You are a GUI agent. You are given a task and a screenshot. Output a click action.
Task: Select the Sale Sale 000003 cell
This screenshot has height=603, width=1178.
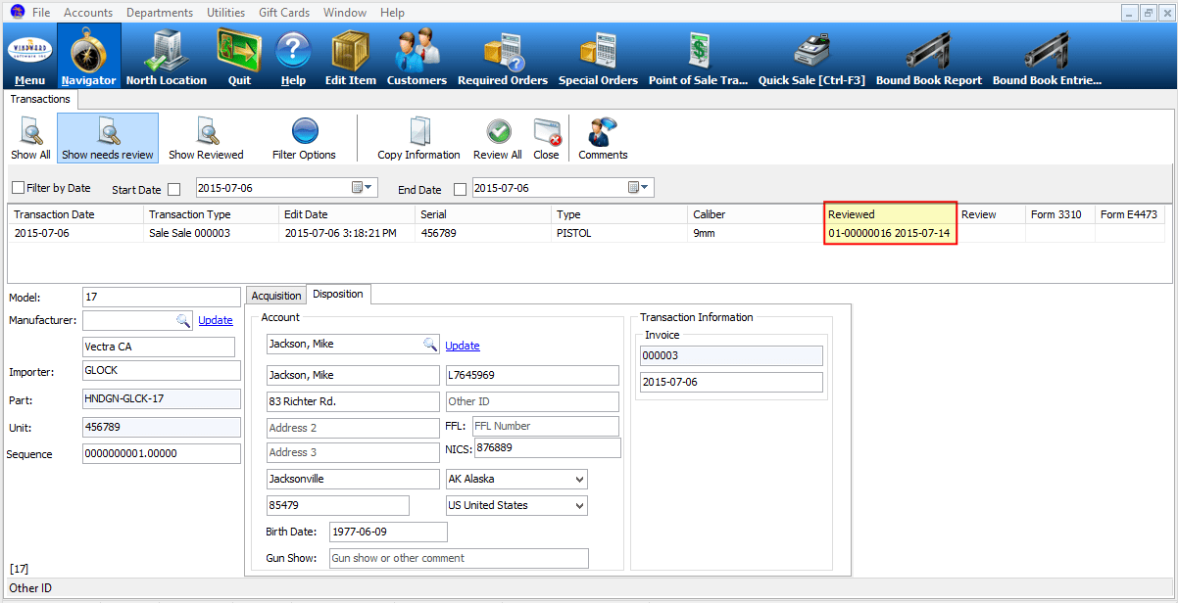coord(212,234)
